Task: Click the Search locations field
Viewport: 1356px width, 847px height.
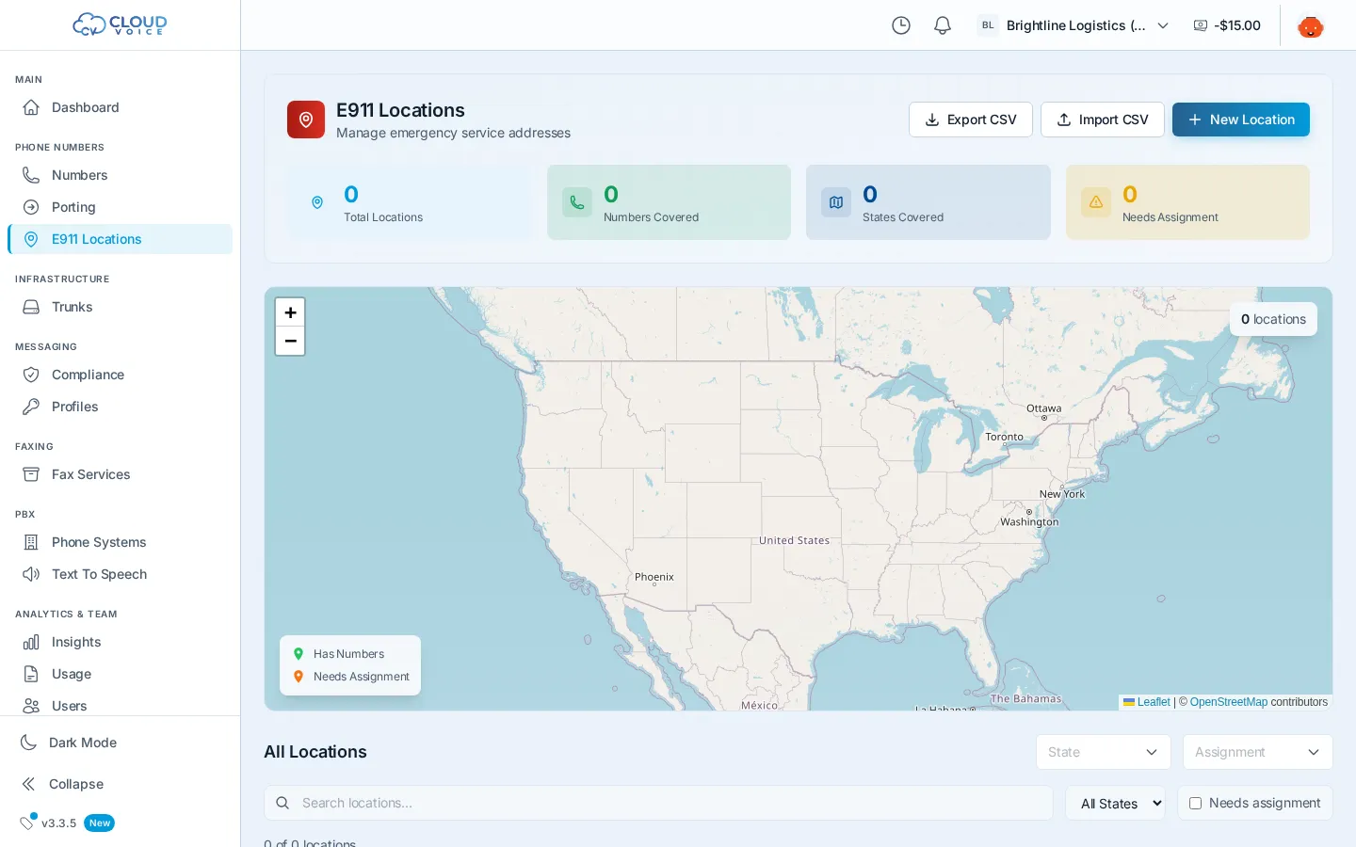Action: [658, 803]
